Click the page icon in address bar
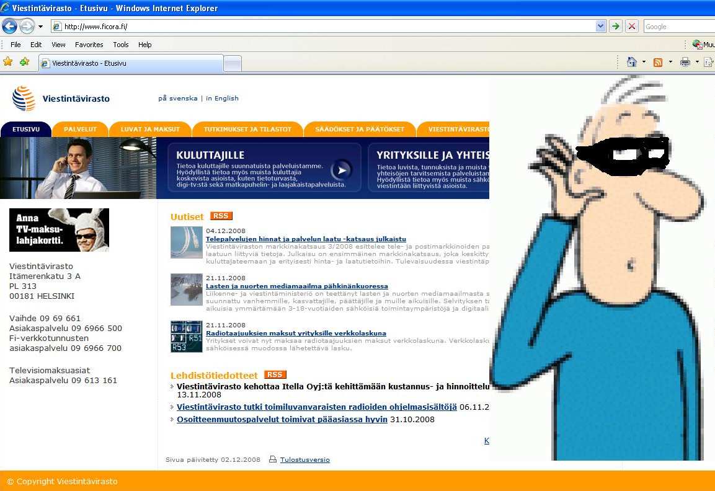The image size is (715, 491). [57, 27]
